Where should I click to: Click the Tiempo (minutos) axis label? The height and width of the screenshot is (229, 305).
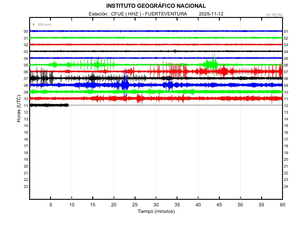click(x=156, y=211)
